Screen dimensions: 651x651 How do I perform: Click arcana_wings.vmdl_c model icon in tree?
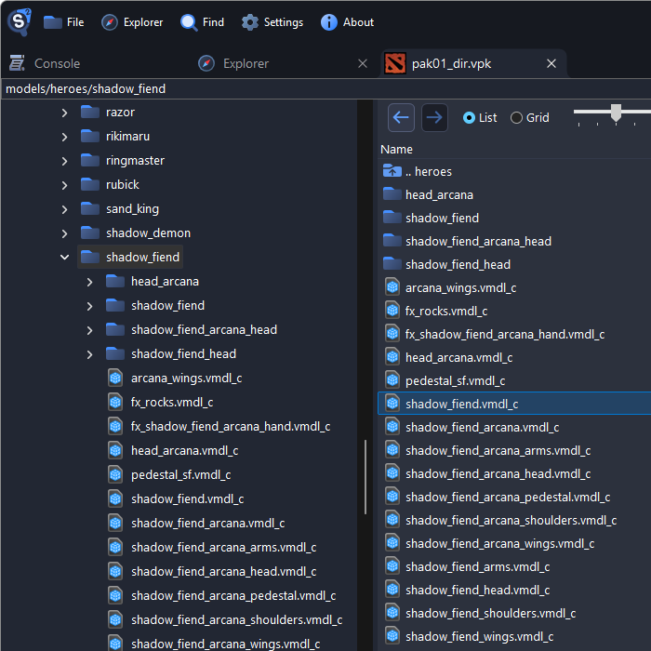coord(115,378)
